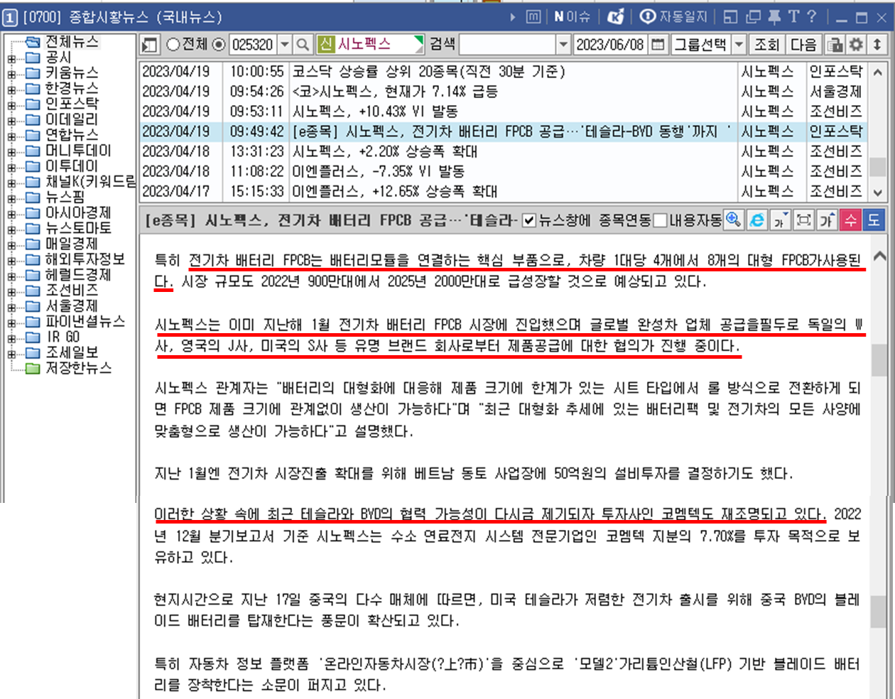Open the 현재가 7.14% 급등 headline
895x699 pixels.
(x=395, y=92)
